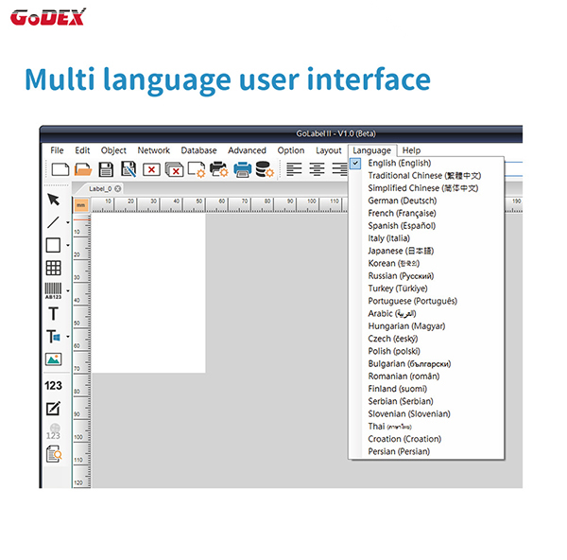The width and height of the screenshot is (567, 560).
Task: Choose French (Française)
Action: click(x=426, y=213)
